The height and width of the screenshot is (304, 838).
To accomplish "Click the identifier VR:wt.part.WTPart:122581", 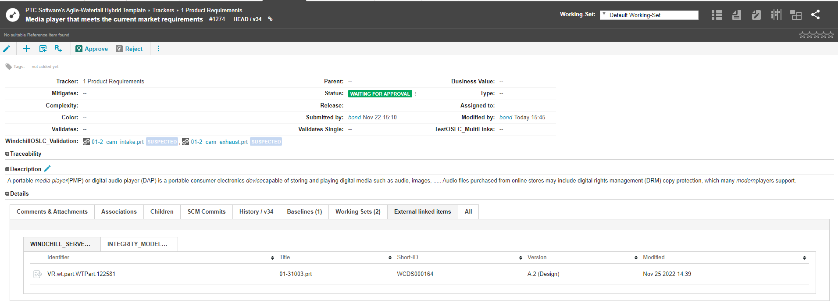I will coord(81,274).
